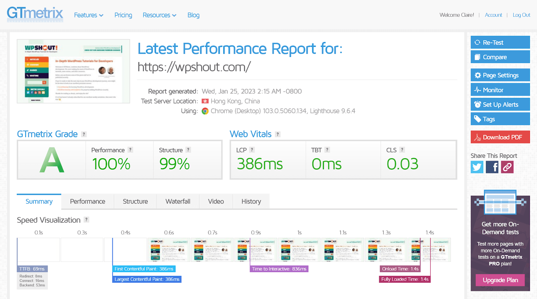Click the 1.1s filmstrip frame
The width and height of the screenshot is (537, 299).
click(x=343, y=250)
